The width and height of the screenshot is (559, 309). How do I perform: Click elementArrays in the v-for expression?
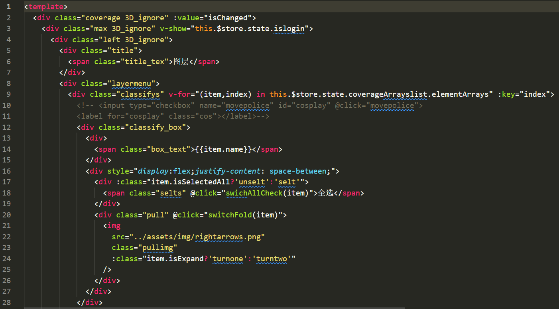(461, 94)
